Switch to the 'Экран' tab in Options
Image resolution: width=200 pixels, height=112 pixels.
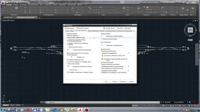(x=72, y=31)
